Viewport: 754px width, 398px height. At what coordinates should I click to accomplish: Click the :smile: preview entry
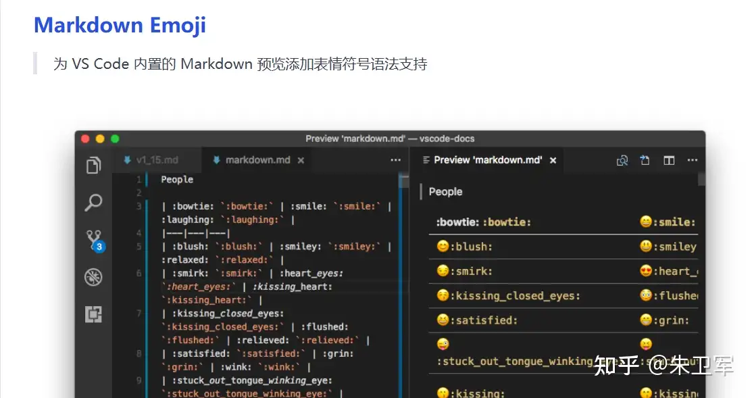(668, 222)
